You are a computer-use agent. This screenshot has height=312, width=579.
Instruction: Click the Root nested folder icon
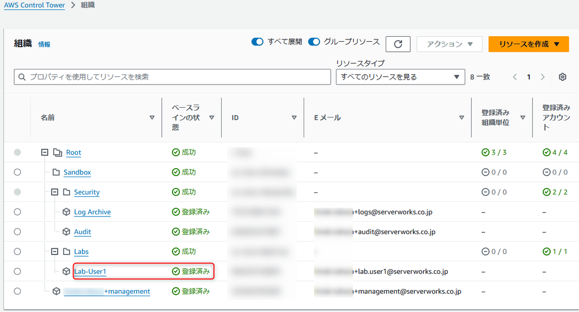tap(57, 152)
